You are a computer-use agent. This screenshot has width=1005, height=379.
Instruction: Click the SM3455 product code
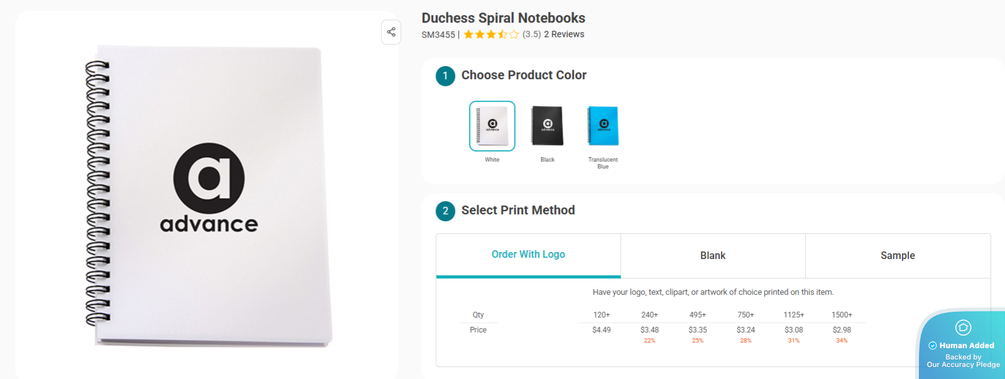tap(438, 35)
